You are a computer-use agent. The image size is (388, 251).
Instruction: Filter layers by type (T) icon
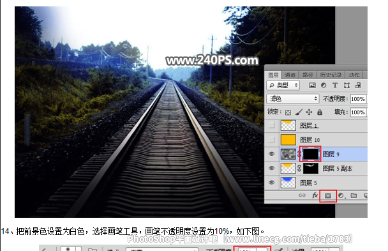335,85
